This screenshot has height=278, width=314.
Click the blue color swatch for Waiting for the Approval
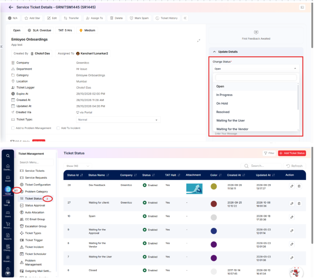[213, 231]
